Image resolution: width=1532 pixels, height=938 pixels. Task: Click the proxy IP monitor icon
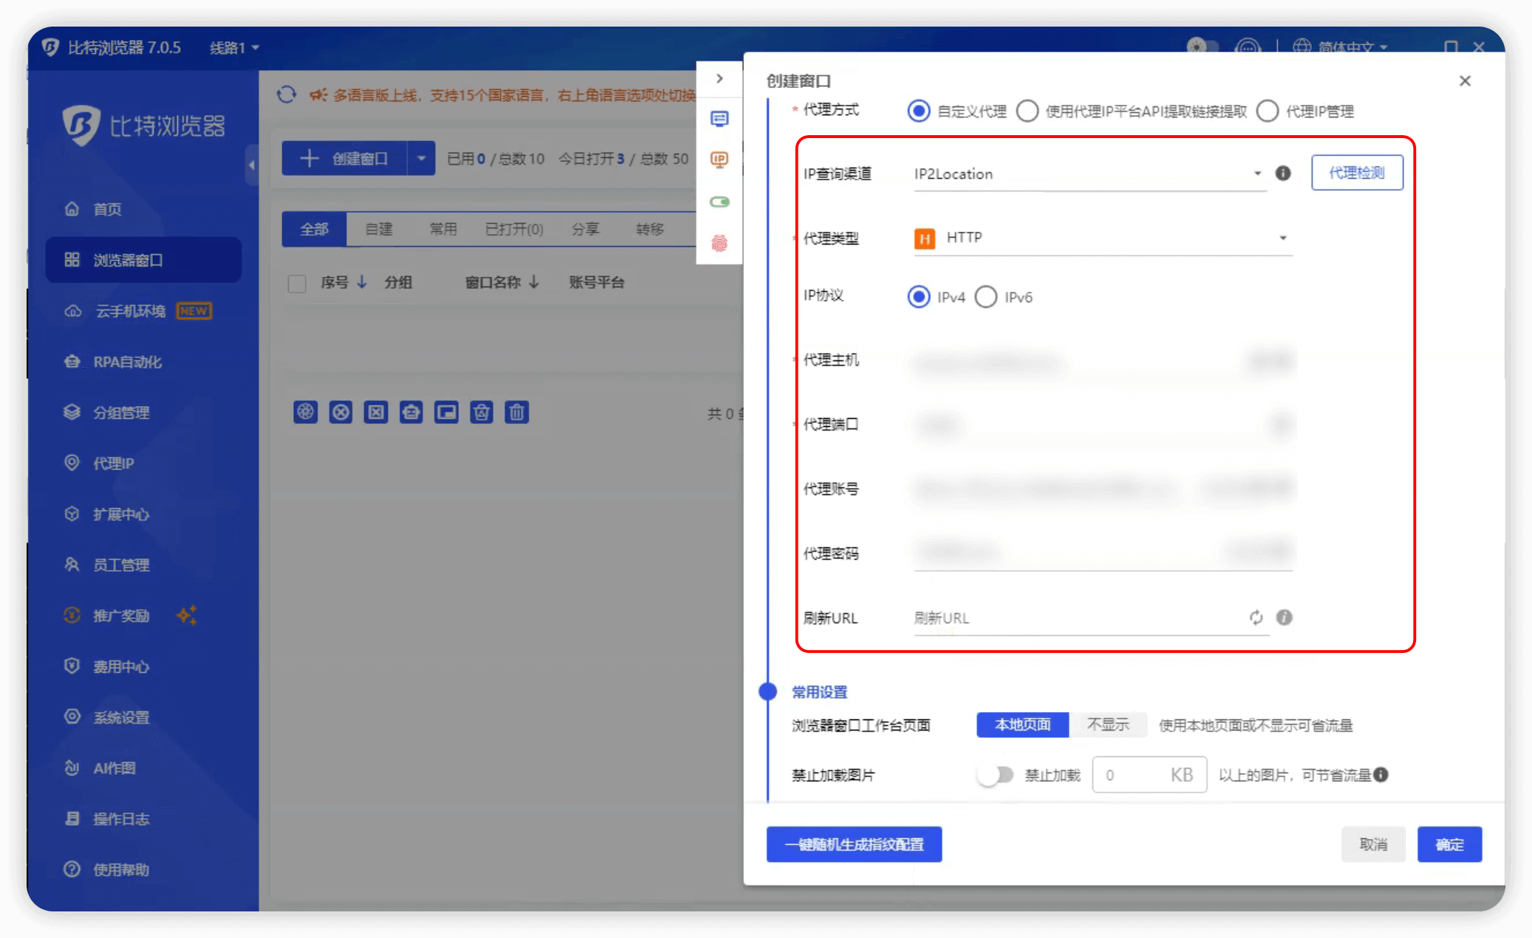click(719, 160)
